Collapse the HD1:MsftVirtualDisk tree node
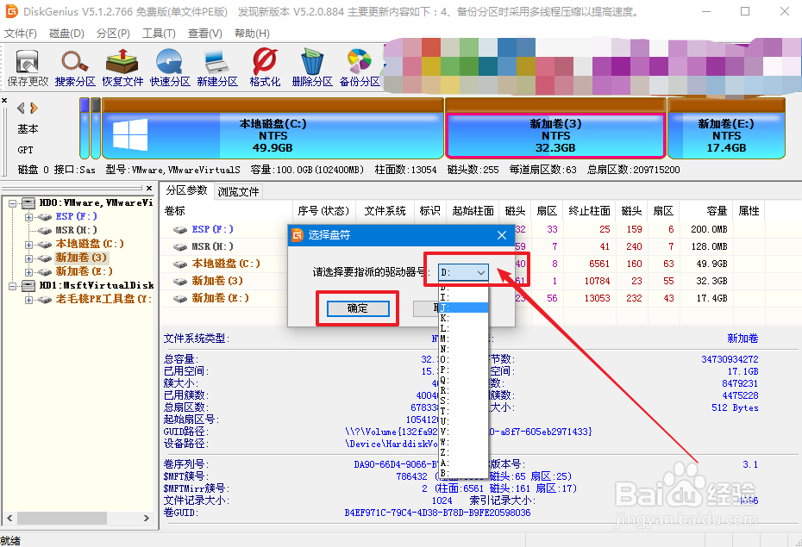This screenshot has height=547, width=802. 13,286
